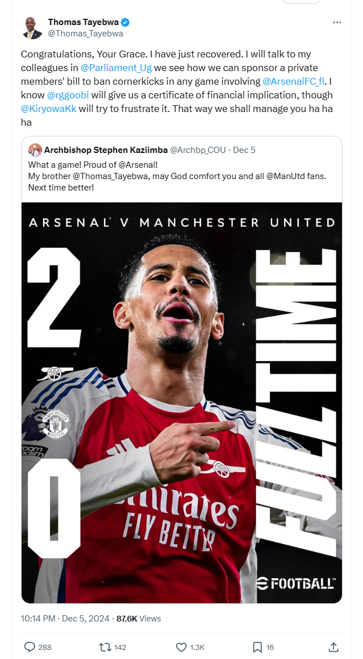Open the @rggoobi mention

tap(68, 95)
